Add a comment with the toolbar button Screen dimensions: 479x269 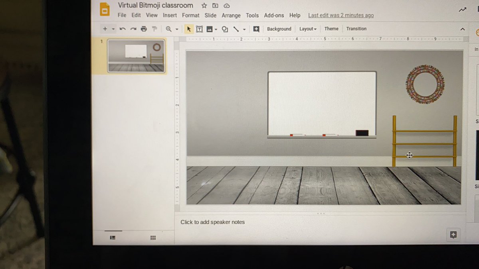(256, 29)
